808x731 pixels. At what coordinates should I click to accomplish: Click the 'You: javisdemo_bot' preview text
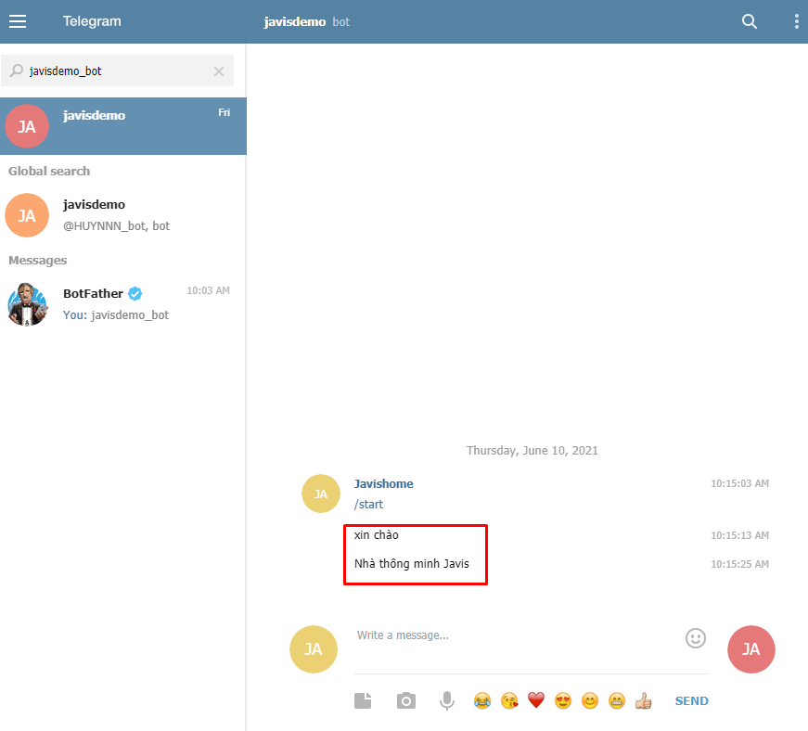coord(116,314)
